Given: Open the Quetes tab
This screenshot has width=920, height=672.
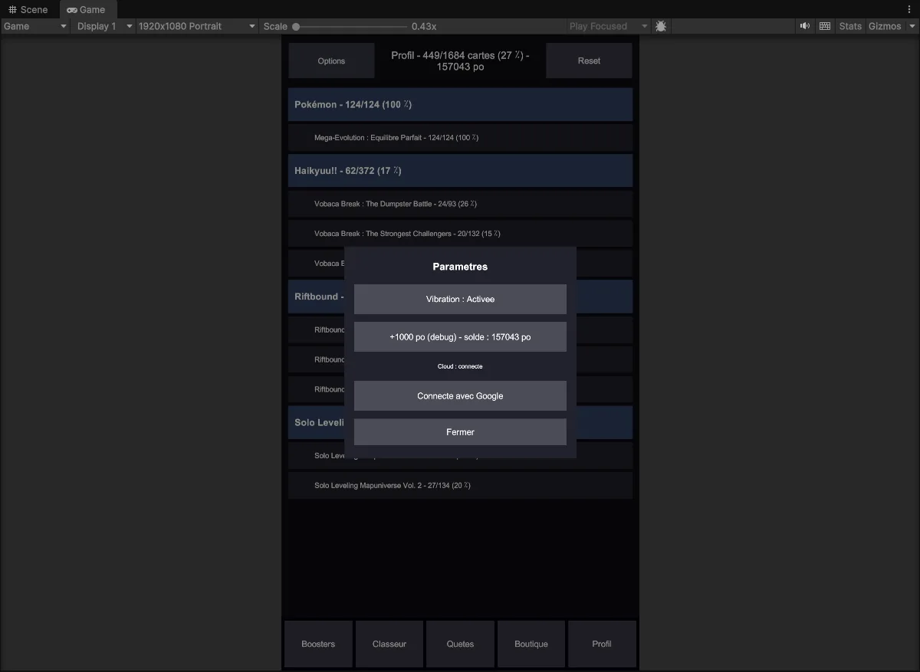Looking at the screenshot, I should click(x=460, y=644).
